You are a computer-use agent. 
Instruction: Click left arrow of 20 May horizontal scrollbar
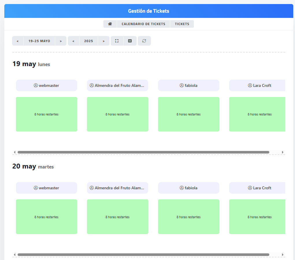coord(15,255)
